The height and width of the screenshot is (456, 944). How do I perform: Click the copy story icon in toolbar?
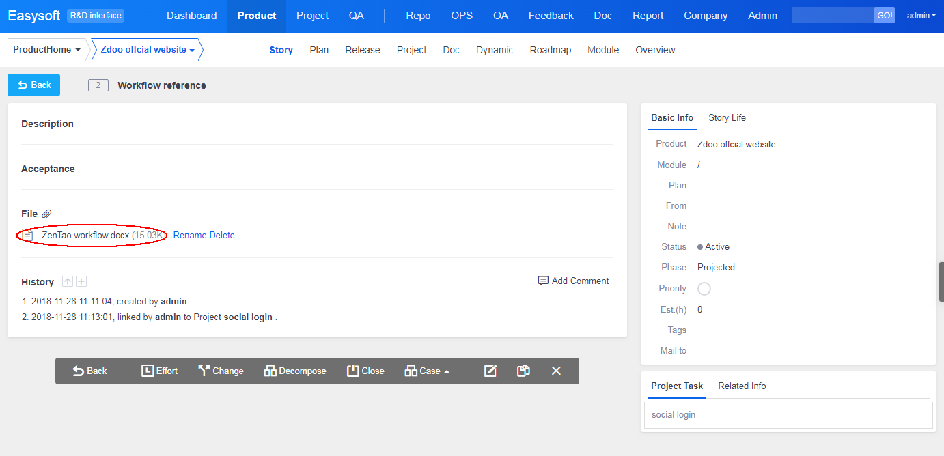(x=523, y=371)
